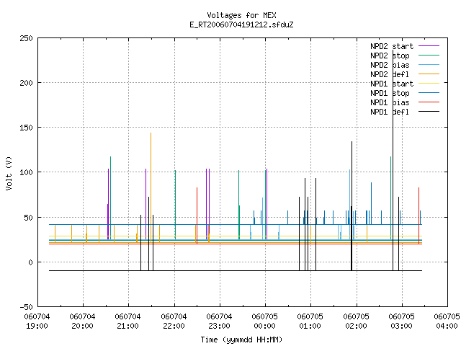This screenshot has width=461, height=346.
Task: Click the orange NPD2 defl legend line
Action: (x=429, y=74)
